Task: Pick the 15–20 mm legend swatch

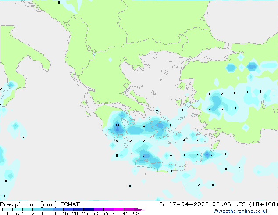Action: [68, 209]
